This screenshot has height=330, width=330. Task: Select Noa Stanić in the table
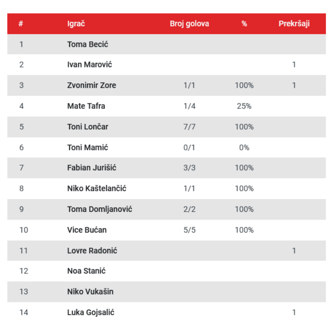click(86, 271)
